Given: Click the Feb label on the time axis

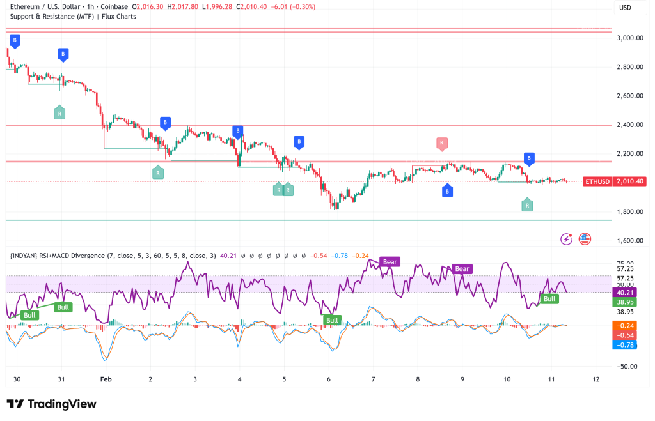Looking at the screenshot, I should point(106,379).
